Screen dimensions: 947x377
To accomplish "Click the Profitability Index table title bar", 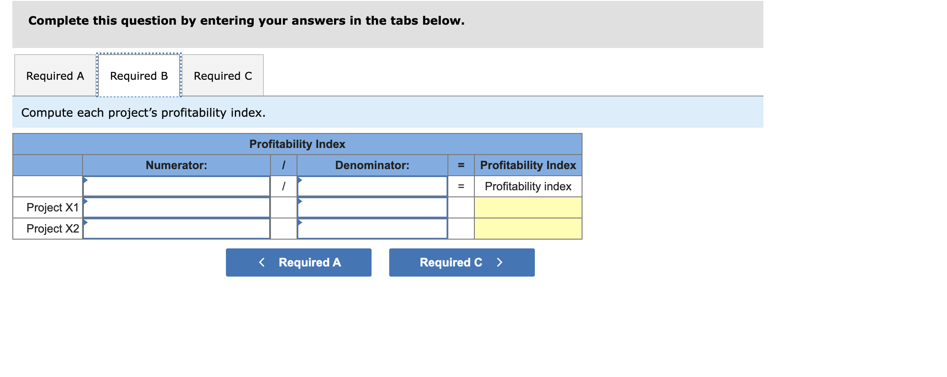I will pyautogui.click(x=297, y=144).
